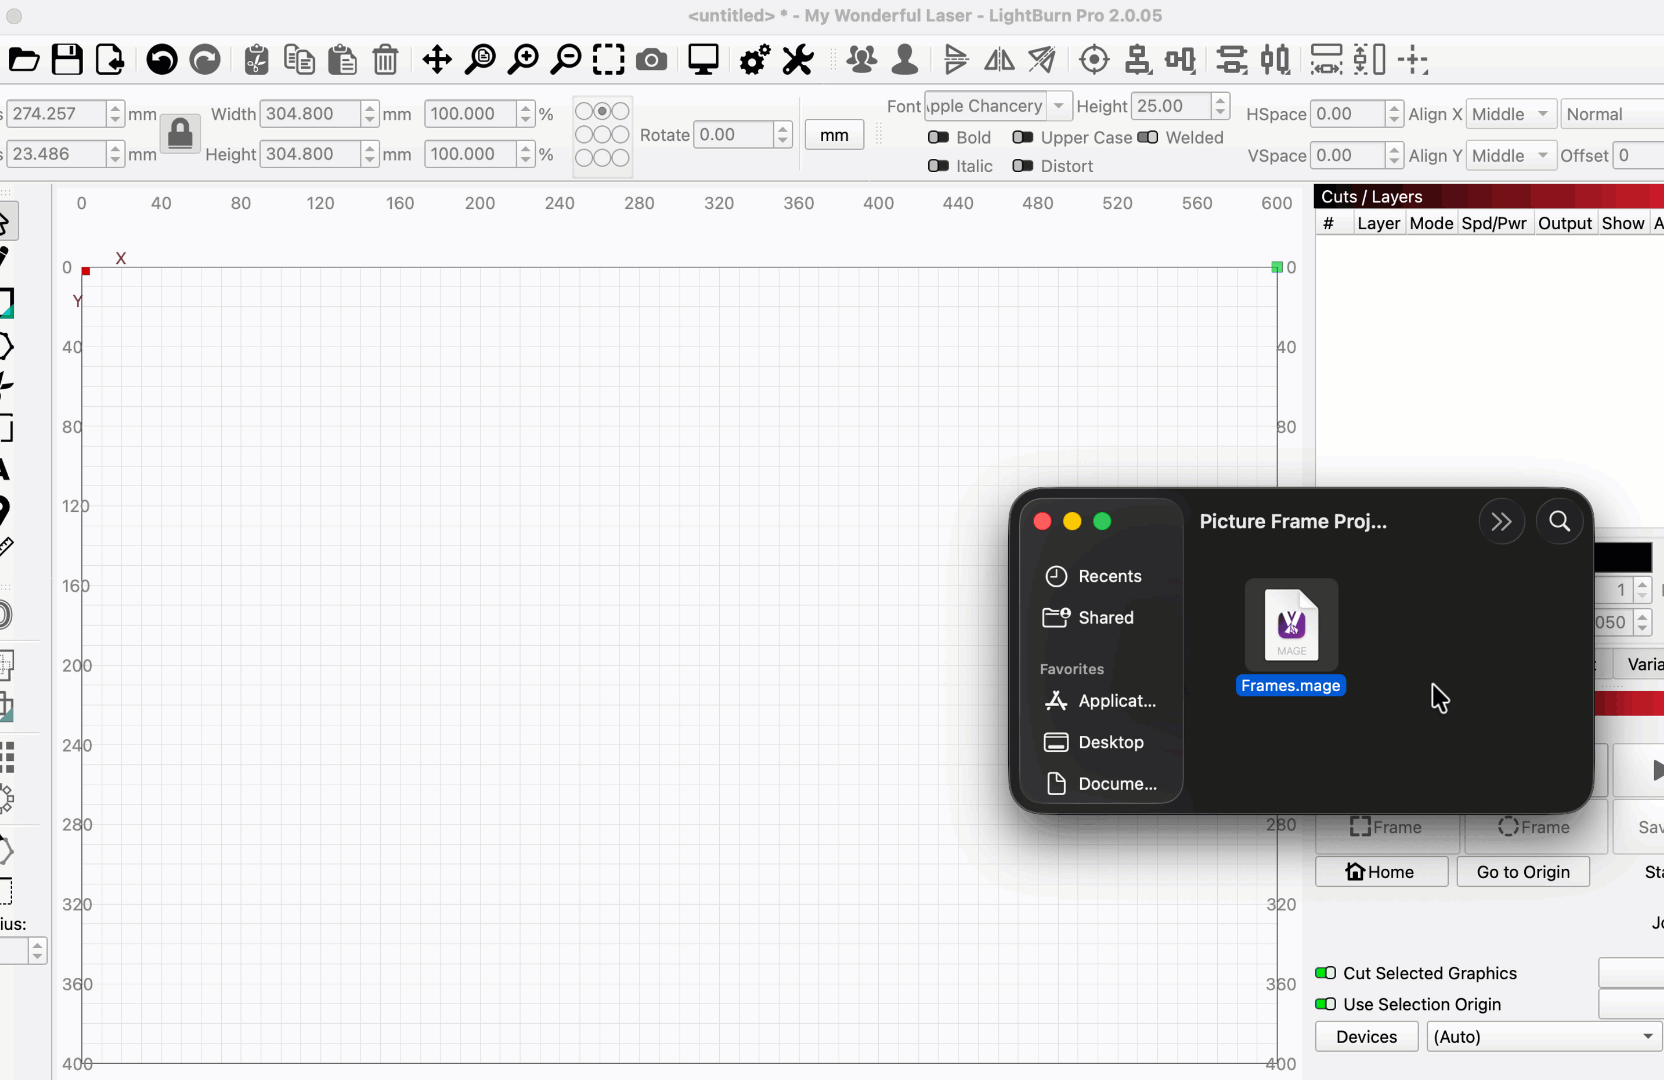Select Recents in Finder sidebar
Viewport: 1664px width, 1080px height.
point(1109,576)
